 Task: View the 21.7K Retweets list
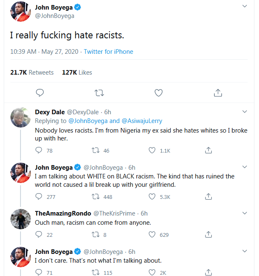coord(32,72)
